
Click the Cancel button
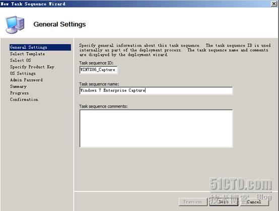pyautogui.click(x=254, y=202)
